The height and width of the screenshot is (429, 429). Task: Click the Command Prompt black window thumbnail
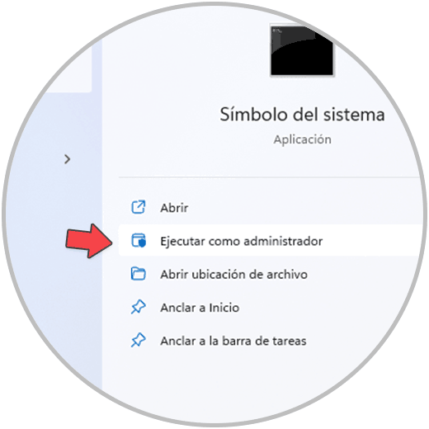302,50
